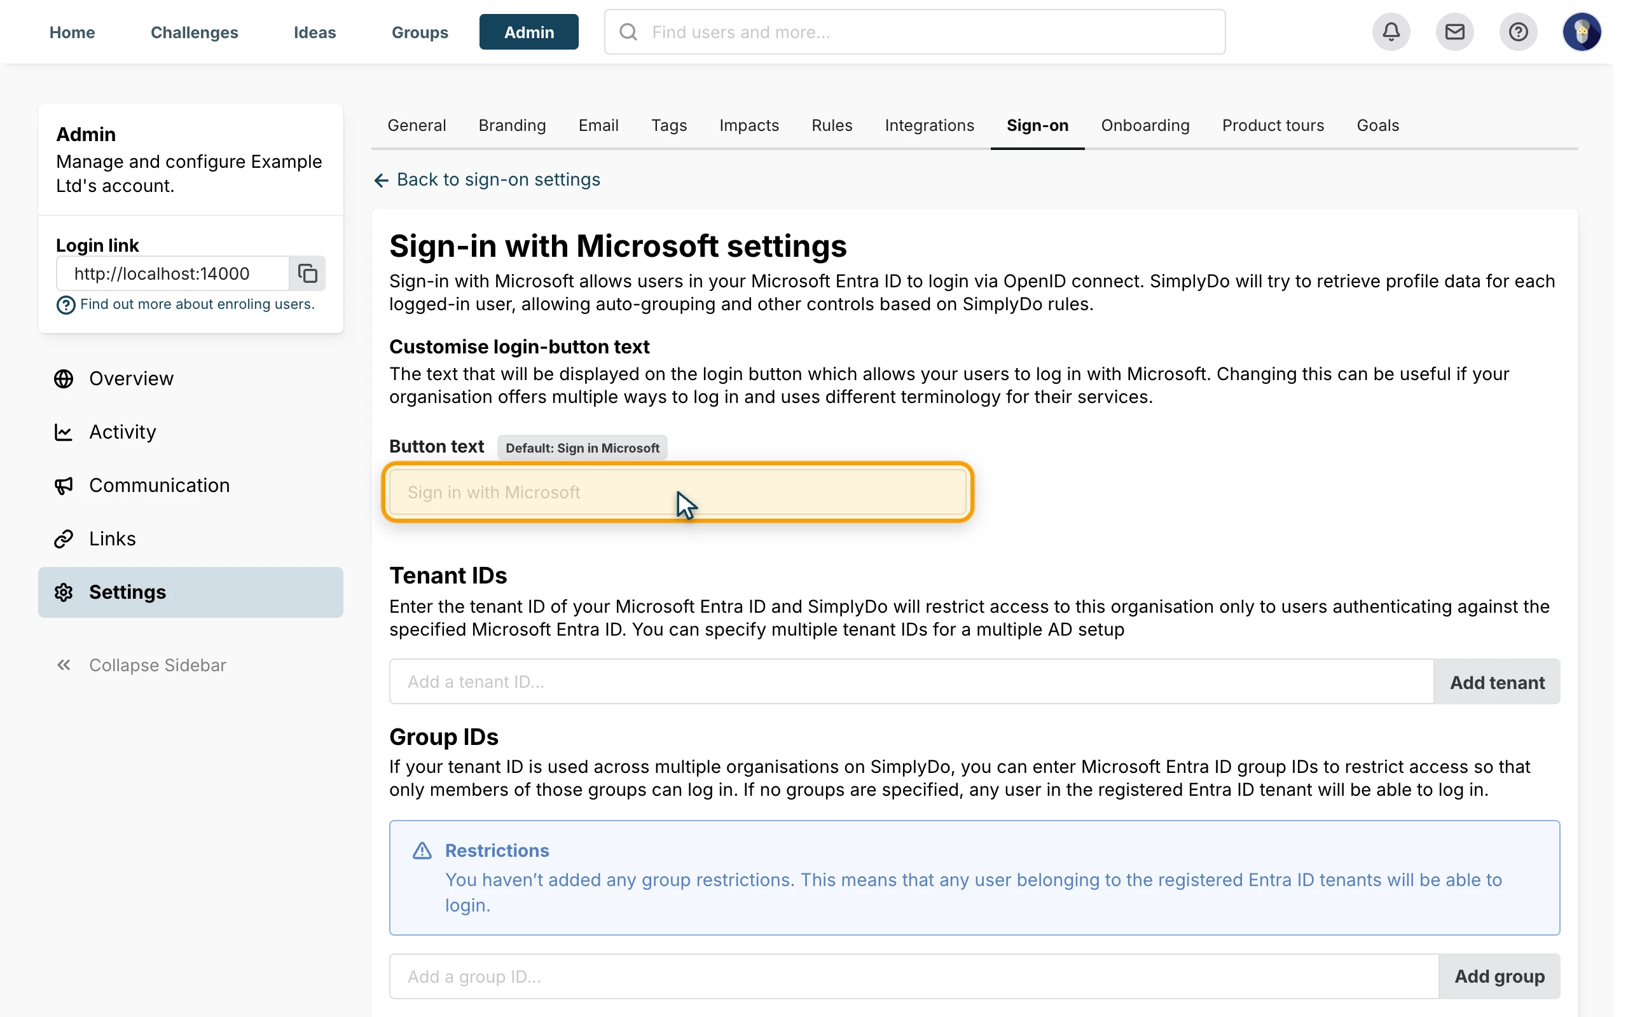Switch to the General tab
1628x1017 pixels.
pos(417,126)
